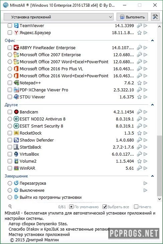
Task: Click the list's vertical scrollbar thumb
Action: click(x=159, y=166)
